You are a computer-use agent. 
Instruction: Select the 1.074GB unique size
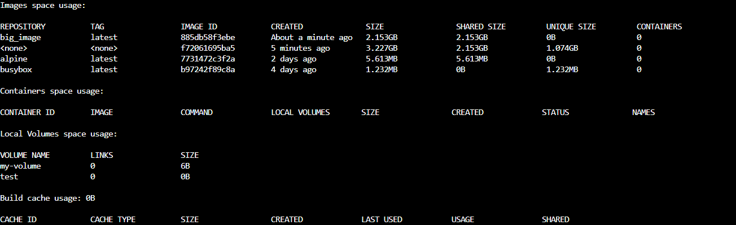coord(562,48)
